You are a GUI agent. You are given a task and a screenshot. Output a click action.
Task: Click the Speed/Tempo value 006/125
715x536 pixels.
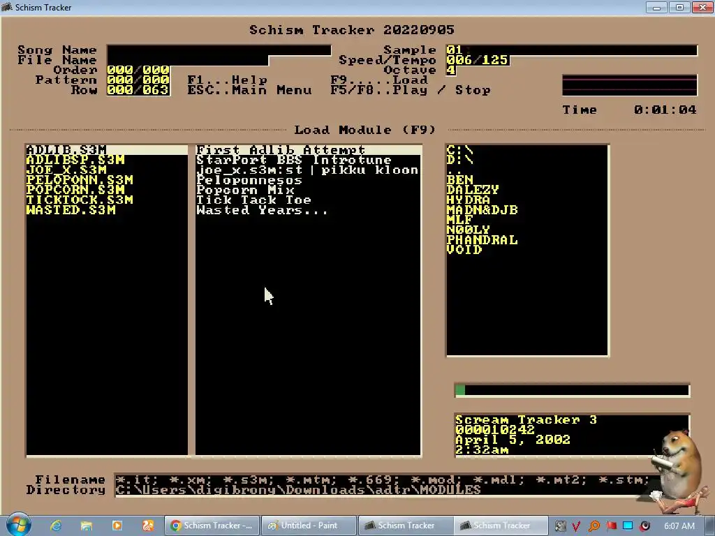[x=478, y=60]
